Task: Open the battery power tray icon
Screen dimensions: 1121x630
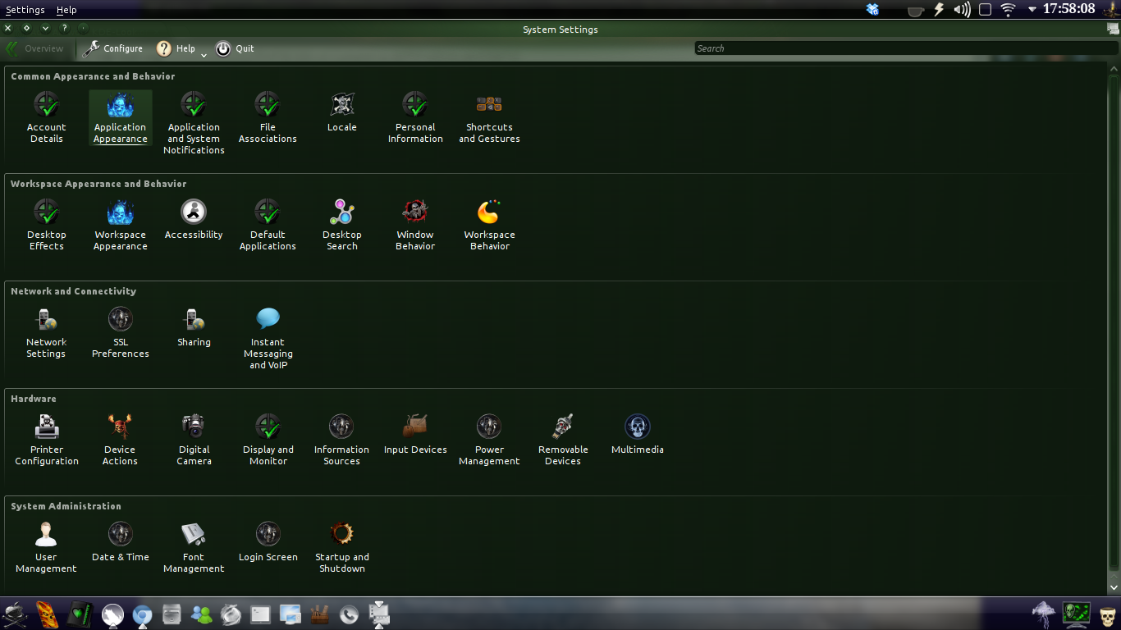Action: (939, 9)
